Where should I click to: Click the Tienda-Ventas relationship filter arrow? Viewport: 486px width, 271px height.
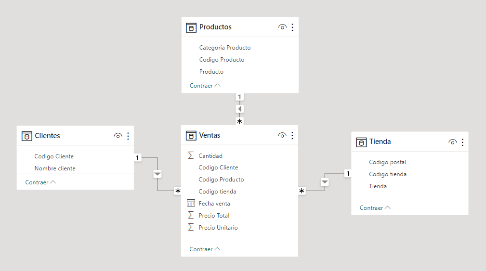(325, 182)
